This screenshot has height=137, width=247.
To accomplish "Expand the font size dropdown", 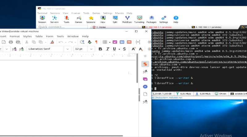I will coord(91,49).
